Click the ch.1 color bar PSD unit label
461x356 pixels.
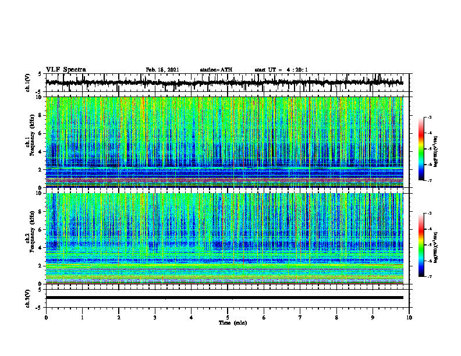coord(436,152)
